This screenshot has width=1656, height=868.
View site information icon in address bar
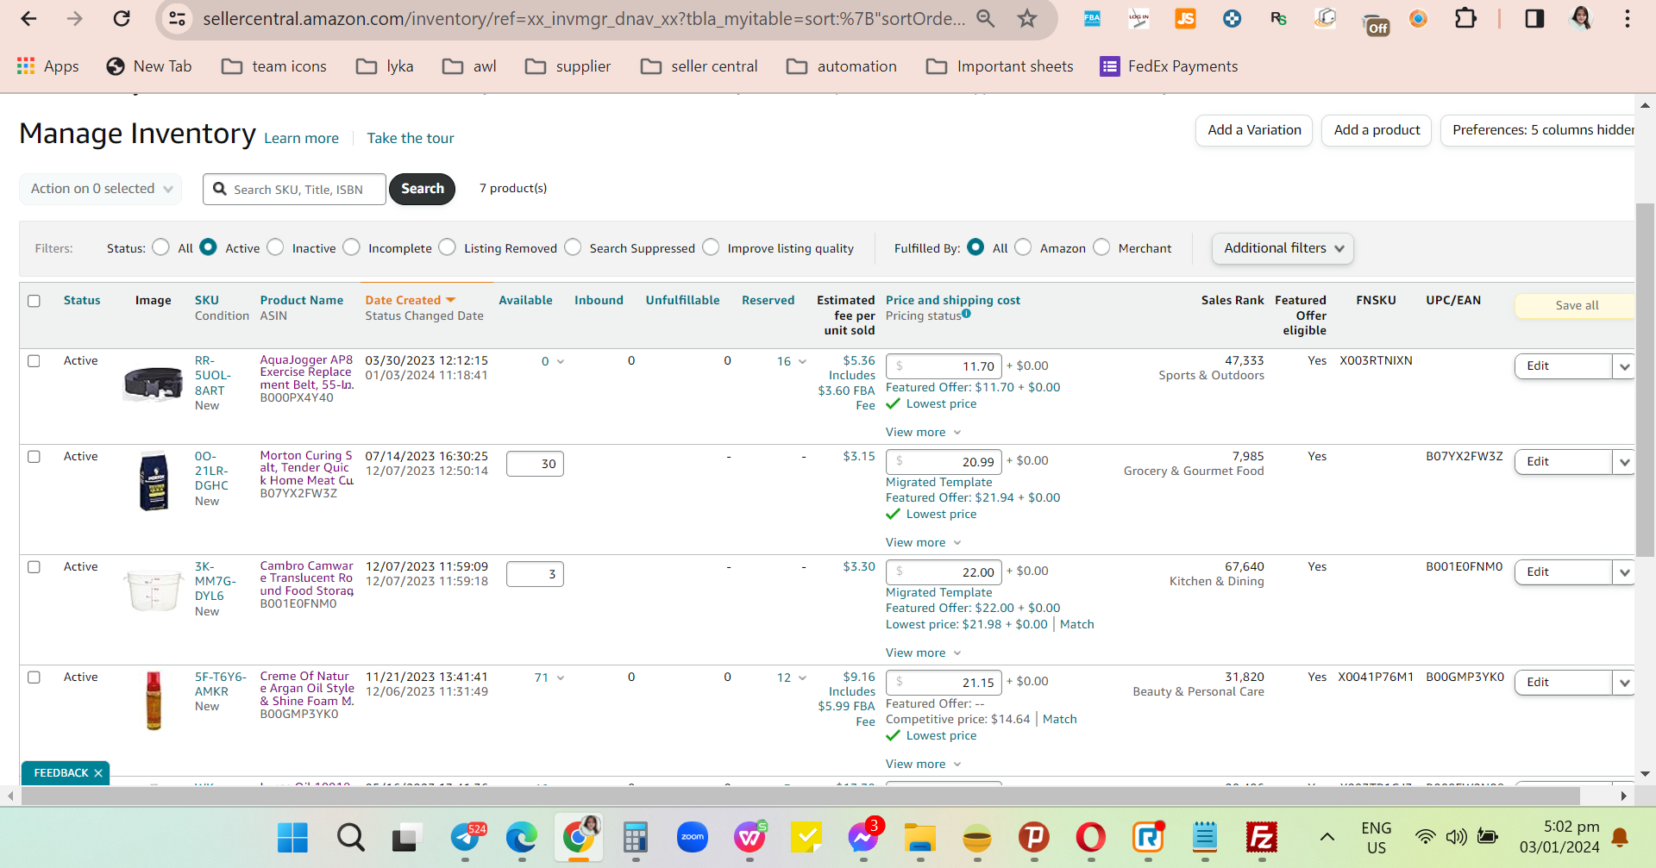pyautogui.click(x=178, y=18)
